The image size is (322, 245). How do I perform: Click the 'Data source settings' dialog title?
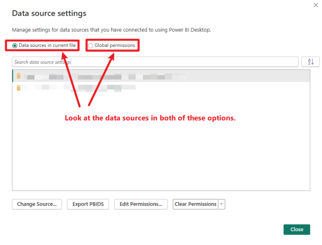point(49,13)
